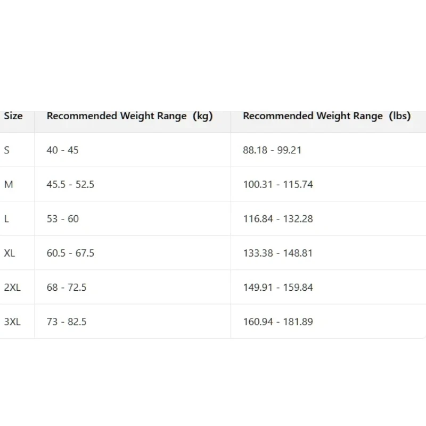Select the 68 - 72.5 kg value
The width and height of the screenshot is (426, 426).
coord(67,288)
